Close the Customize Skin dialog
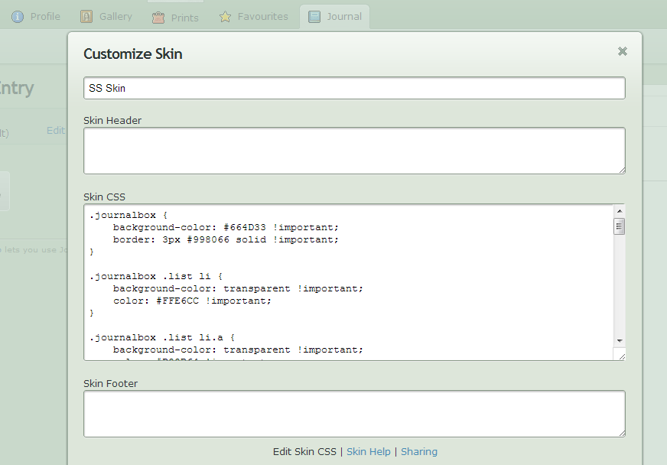 (x=623, y=51)
